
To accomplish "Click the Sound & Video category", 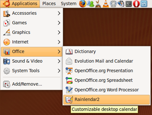I will (32, 61).
